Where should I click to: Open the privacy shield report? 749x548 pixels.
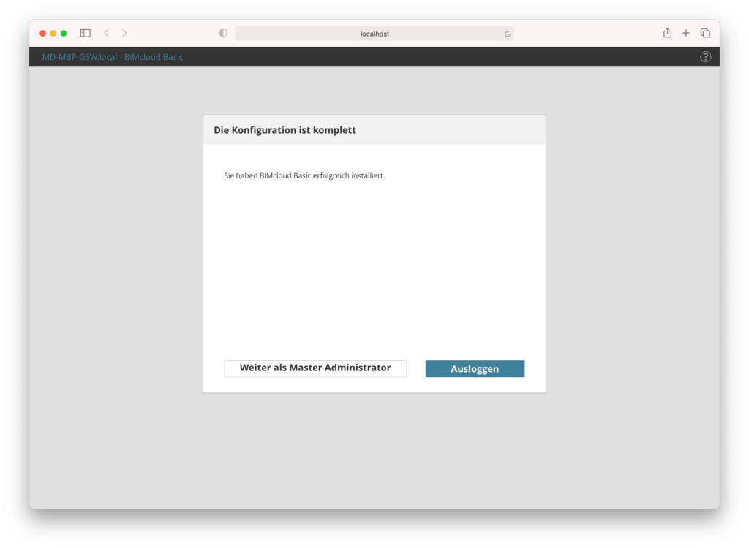tap(222, 33)
